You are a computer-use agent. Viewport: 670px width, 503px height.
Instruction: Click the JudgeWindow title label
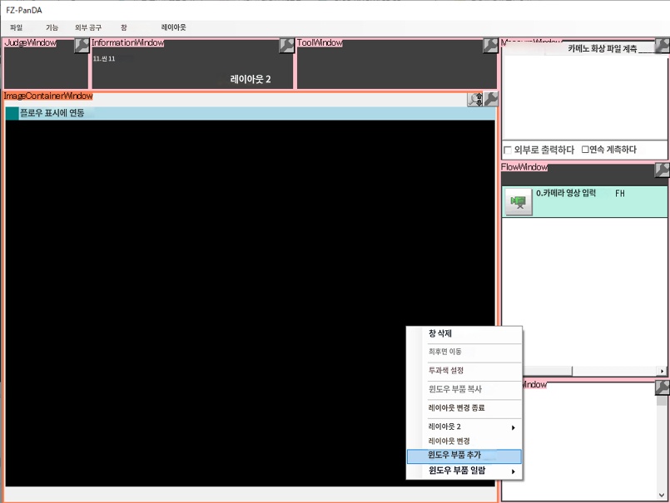pyautogui.click(x=31, y=42)
